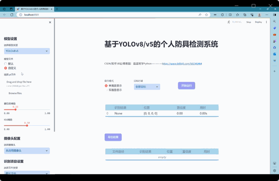Toggle Edge sidebar button at top right
This screenshot has width=279, height=181.
(x=275, y=15)
